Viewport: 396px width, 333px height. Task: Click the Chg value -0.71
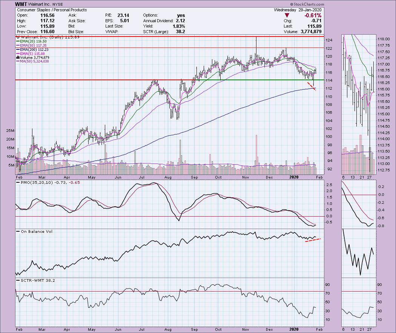coord(316,21)
